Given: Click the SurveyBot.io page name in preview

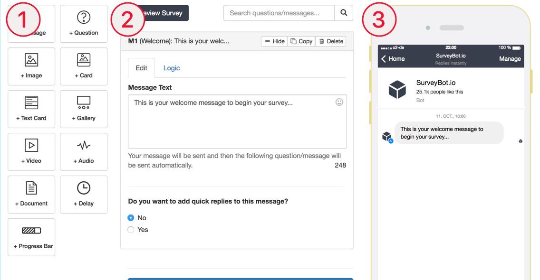Looking at the screenshot, I should click(x=435, y=83).
